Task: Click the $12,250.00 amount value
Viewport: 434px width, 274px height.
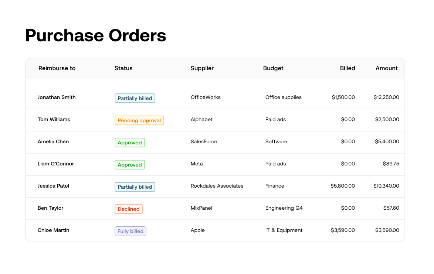Action: (386, 97)
